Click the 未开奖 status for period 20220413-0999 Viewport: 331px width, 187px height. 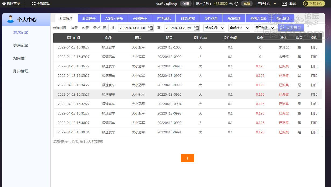pyautogui.click(x=284, y=57)
